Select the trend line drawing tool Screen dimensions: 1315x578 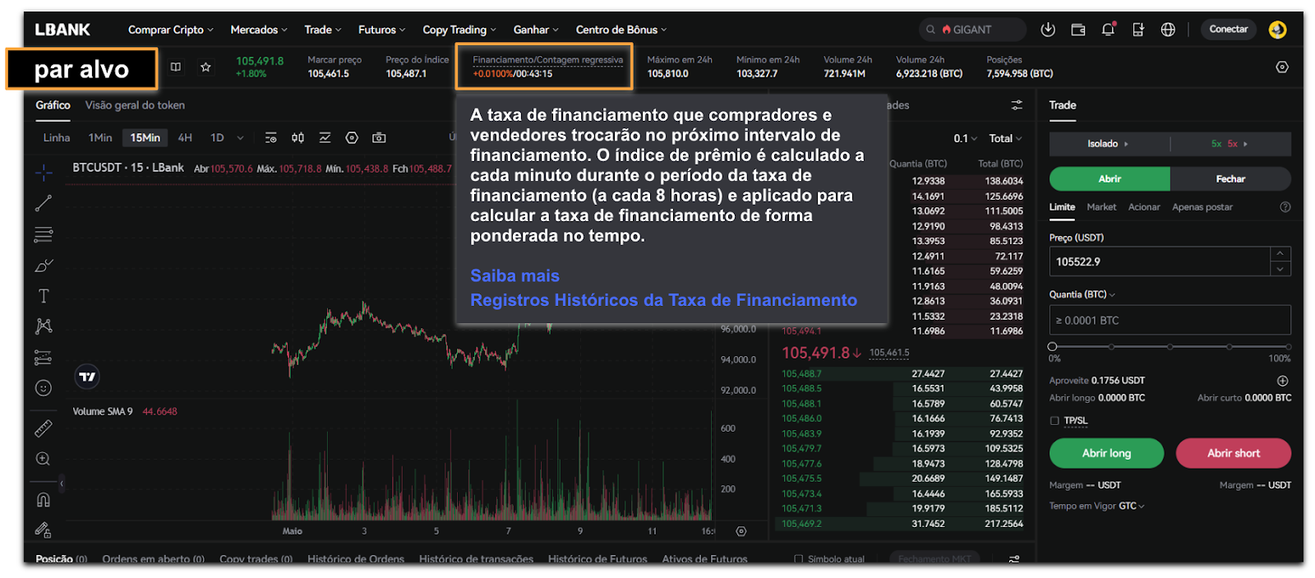click(44, 203)
